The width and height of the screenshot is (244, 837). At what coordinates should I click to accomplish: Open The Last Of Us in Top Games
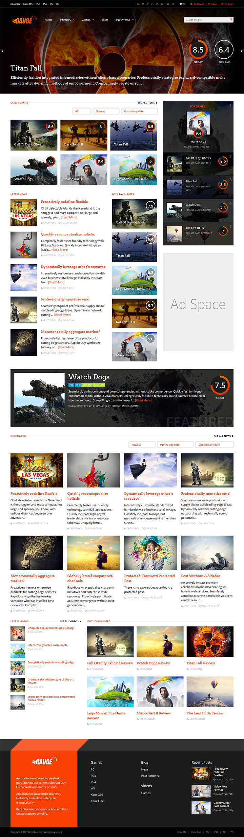click(195, 228)
